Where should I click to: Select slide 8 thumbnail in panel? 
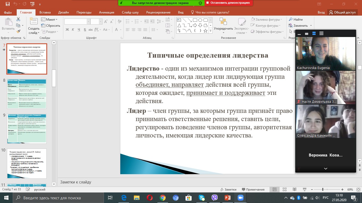(x=27, y=94)
